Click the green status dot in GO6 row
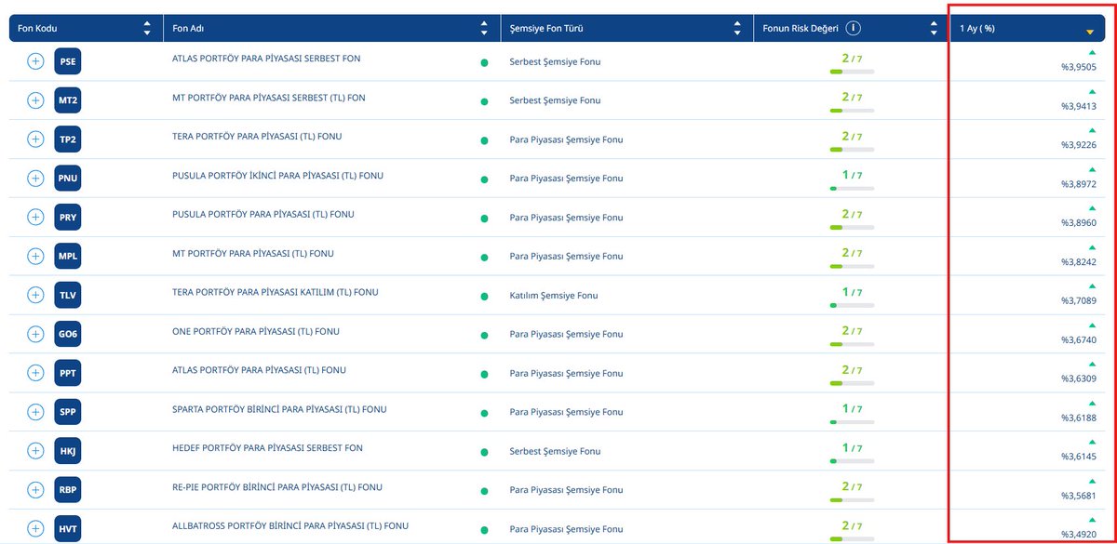The width and height of the screenshot is (1117, 544). click(x=484, y=335)
